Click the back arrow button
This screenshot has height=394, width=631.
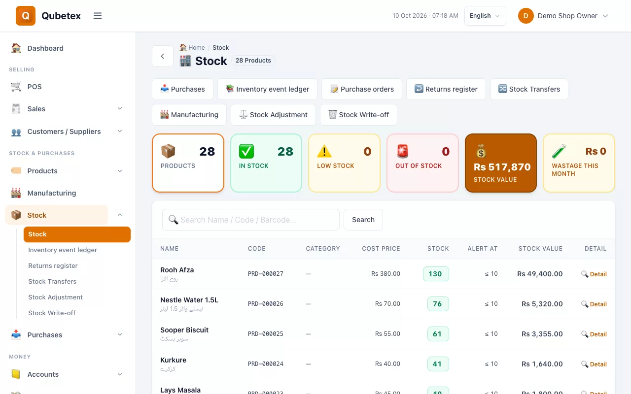point(163,56)
